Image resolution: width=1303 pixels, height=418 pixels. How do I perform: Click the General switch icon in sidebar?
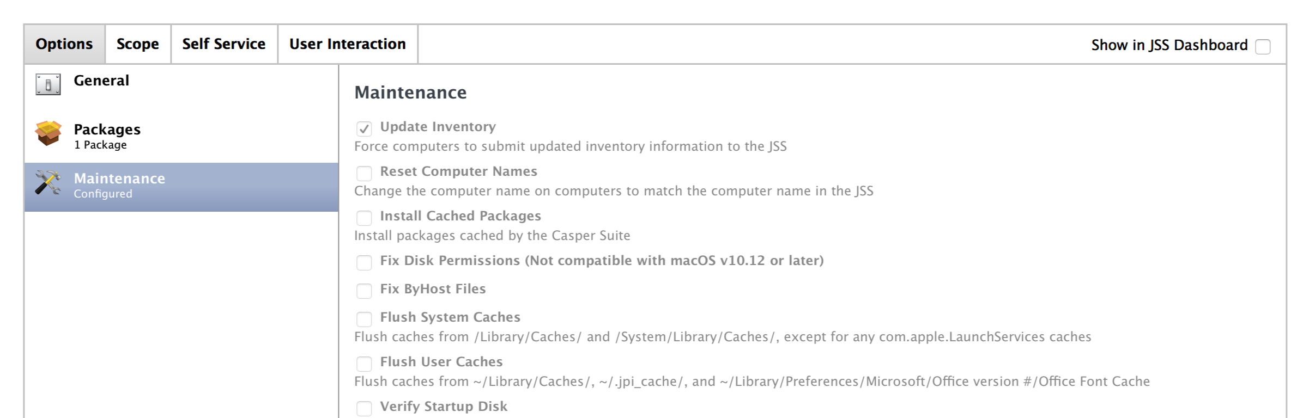tap(48, 85)
